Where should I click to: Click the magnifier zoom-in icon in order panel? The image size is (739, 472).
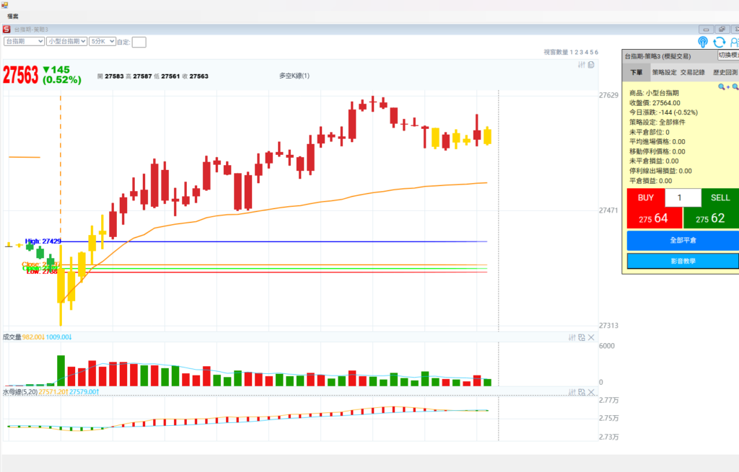coord(722,86)
